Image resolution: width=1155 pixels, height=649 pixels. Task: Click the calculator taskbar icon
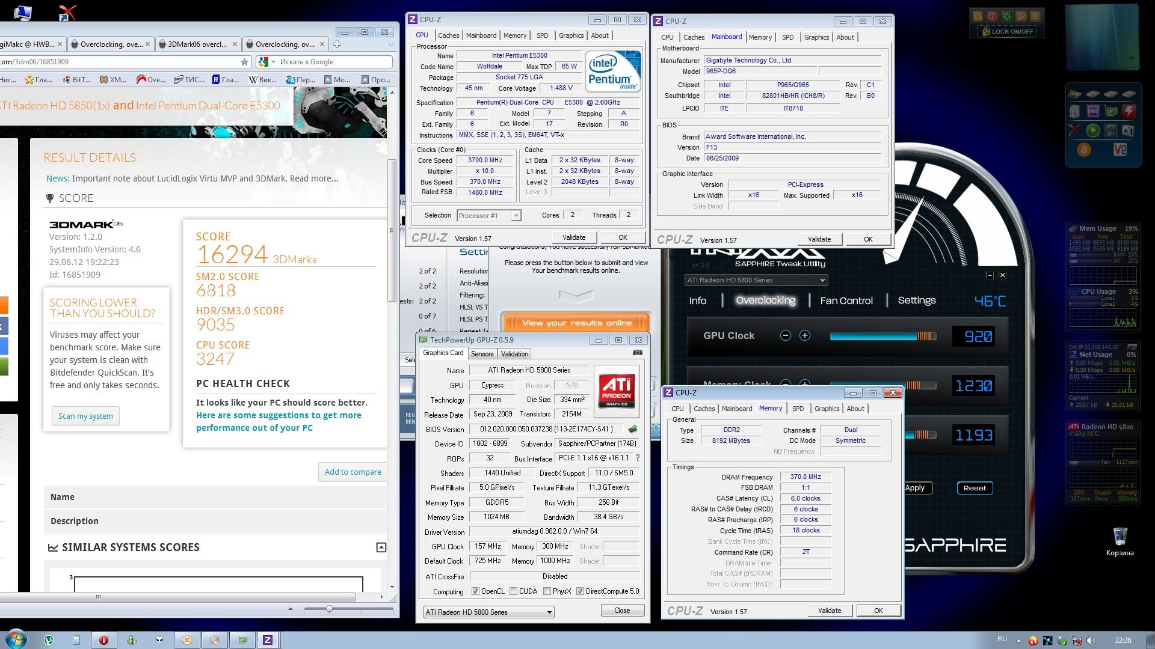tap(76, 640)
